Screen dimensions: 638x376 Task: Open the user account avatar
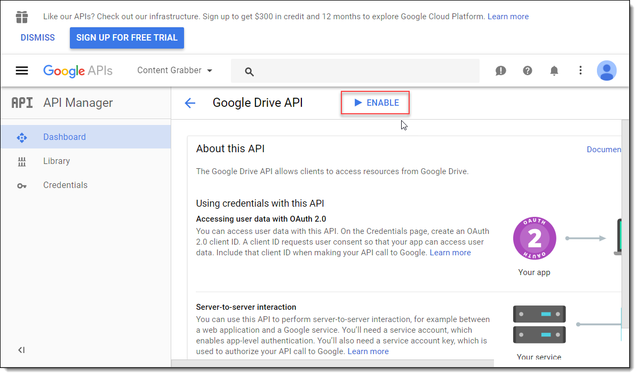click(x=607, y=70)
